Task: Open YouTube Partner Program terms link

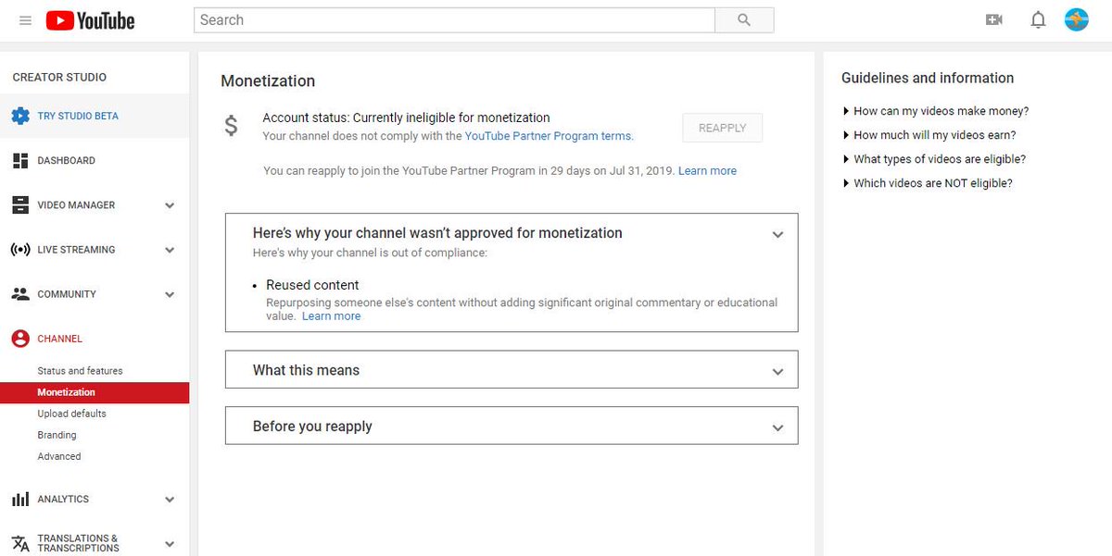Action: (549, 136)
